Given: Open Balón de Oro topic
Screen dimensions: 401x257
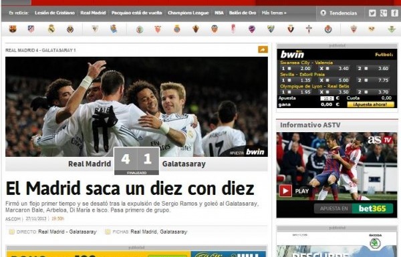Looking at the screenshot, I should pos(243,13).
